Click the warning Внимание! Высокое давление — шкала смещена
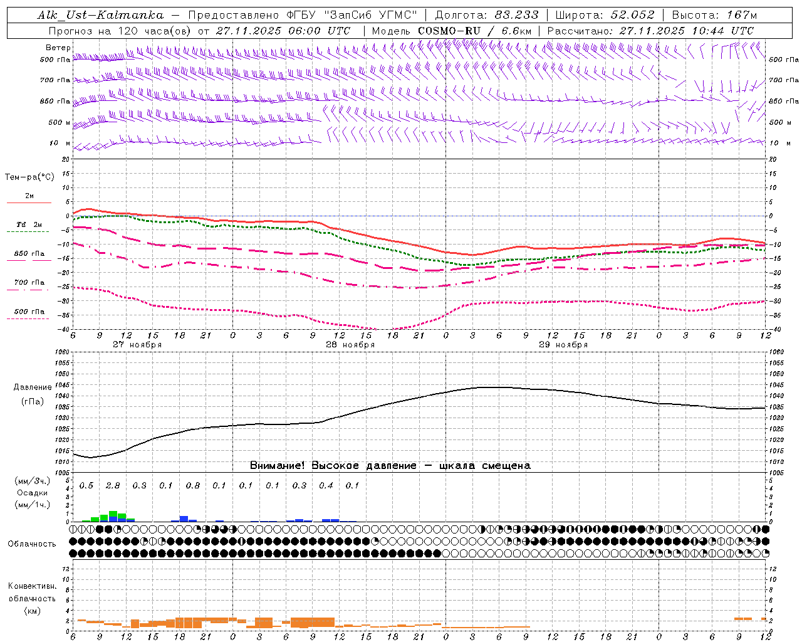This screenshot has width=802, height=642. click(390, 466)
